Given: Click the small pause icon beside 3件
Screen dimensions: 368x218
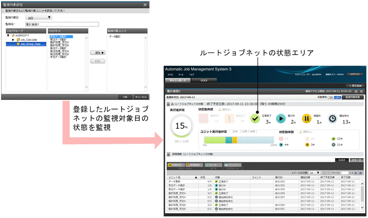Looking at the screenshot, I should coord(307,145).
